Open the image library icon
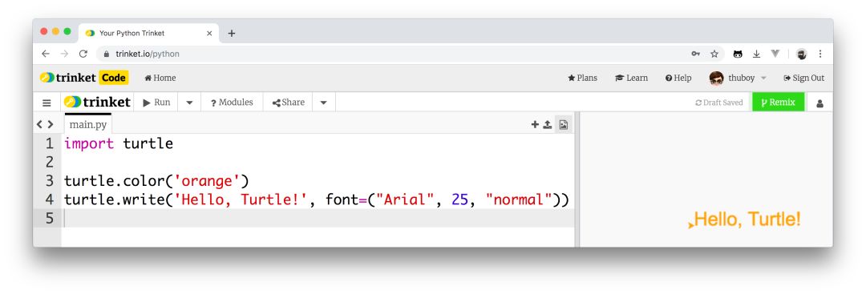 click(564, 125)
